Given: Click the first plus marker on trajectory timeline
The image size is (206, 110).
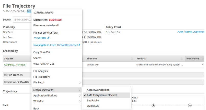Looking at the screenshot, I should 153,105.
